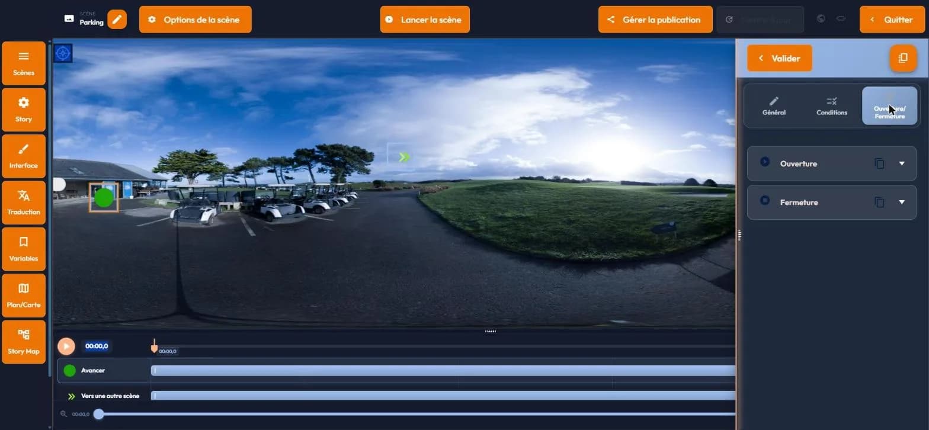Open the Plan/Carte map panel
The image size is (929, 430).
pos(24,295)
